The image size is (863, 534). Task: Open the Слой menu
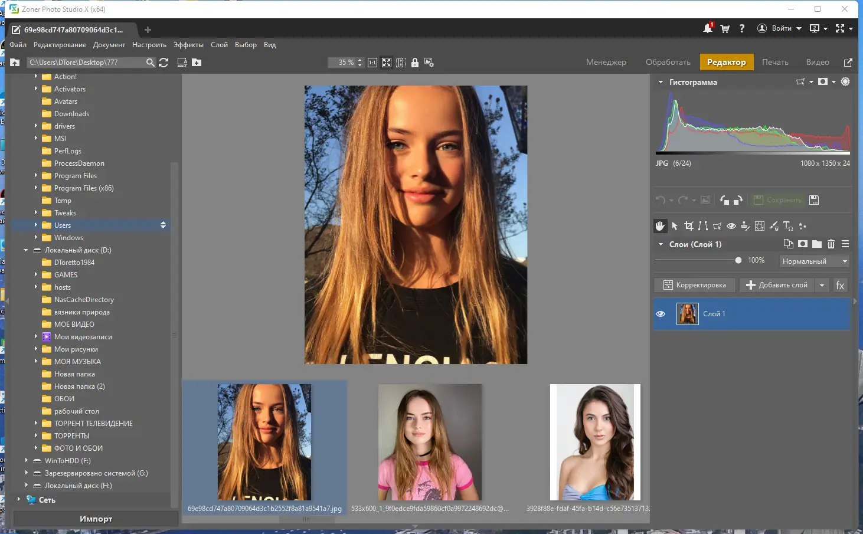click(219, 45)
